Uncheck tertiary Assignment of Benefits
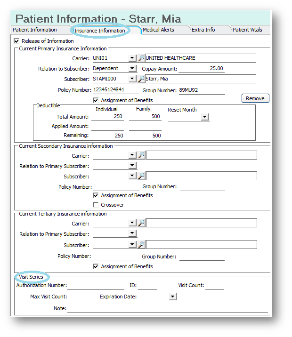292x337 pixels. point(96,266)
